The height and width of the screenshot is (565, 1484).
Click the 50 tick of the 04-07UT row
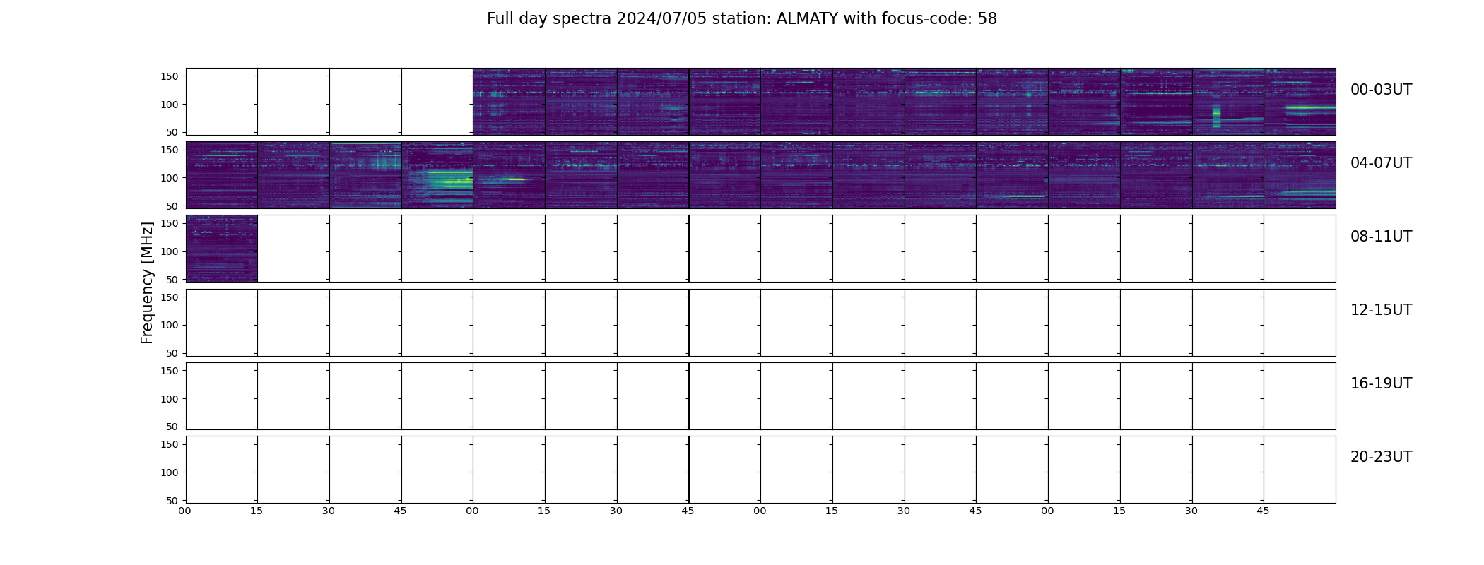[x=172, y=206]
